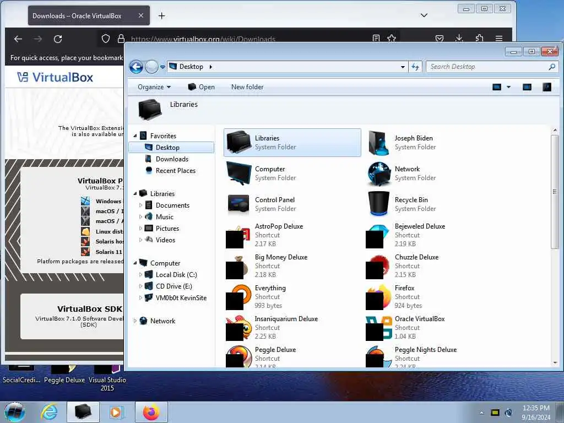The image size is (564, 423).
Task: Close the Downloads – Oracle VirtualBox tab
Action: [141, 15]
